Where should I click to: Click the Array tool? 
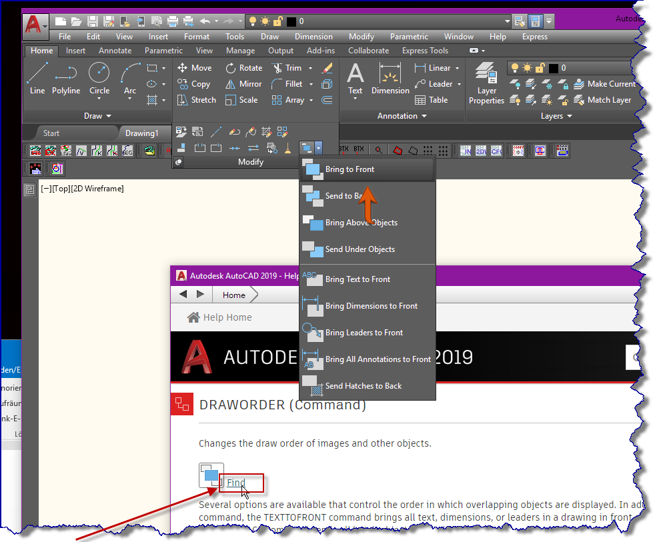click(288, 100)
